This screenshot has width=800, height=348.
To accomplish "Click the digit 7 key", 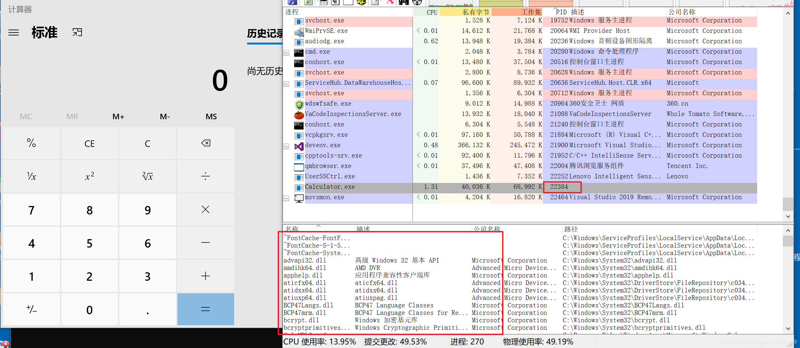I will tap(32, 210).
